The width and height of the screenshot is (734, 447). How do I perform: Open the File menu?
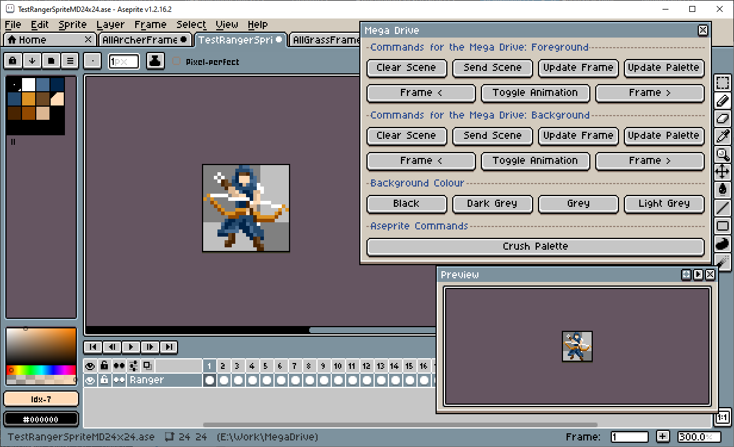(x=13, y=24)
